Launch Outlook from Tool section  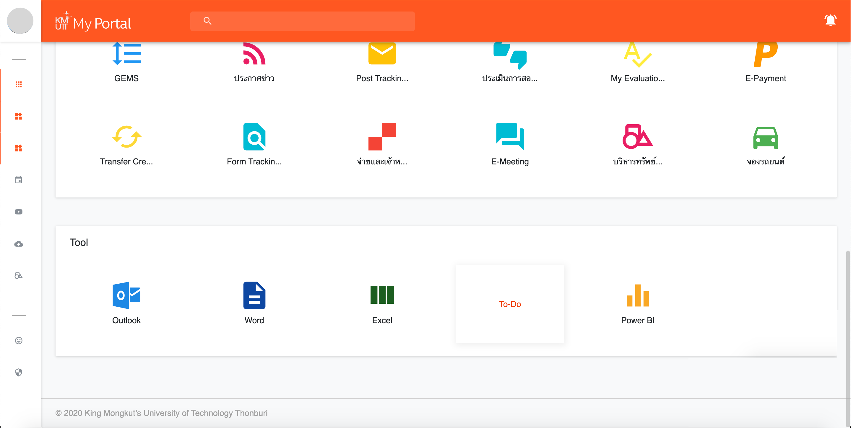coord(126,295)
